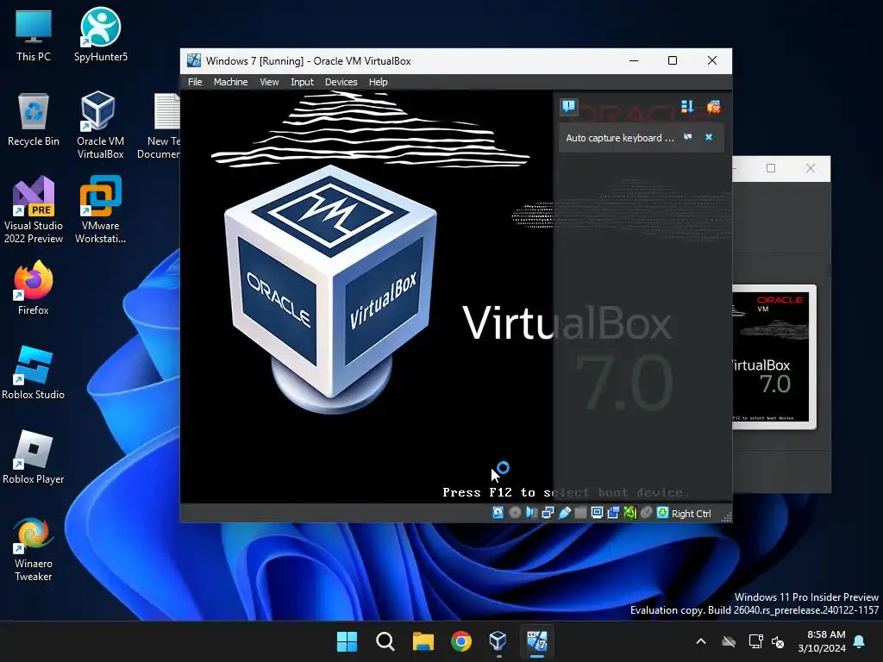
Task: Close the background VirtualBox Manager window
Action: 811,168
